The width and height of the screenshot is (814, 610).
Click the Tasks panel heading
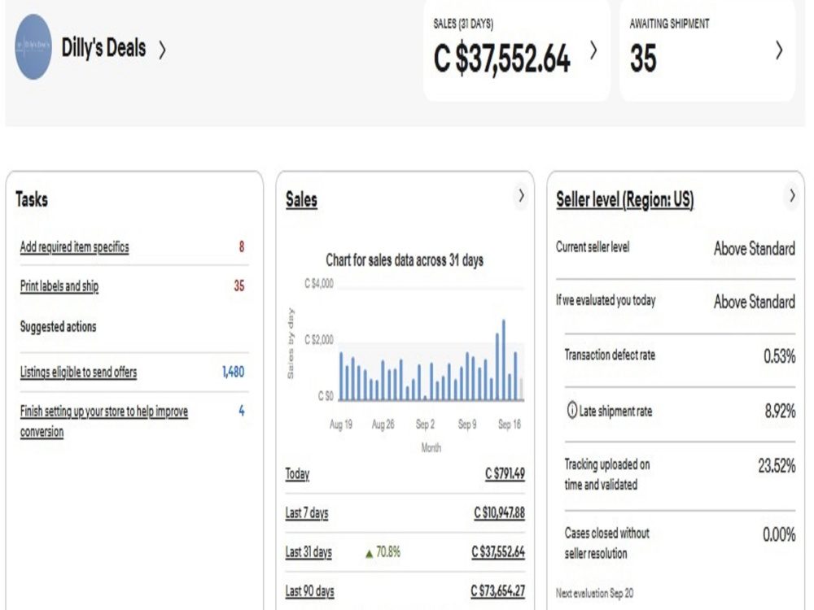32,199
